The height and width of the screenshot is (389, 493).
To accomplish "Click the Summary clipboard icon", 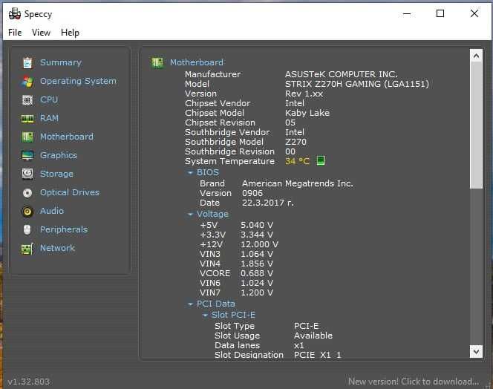I will (x=27, y=63).
